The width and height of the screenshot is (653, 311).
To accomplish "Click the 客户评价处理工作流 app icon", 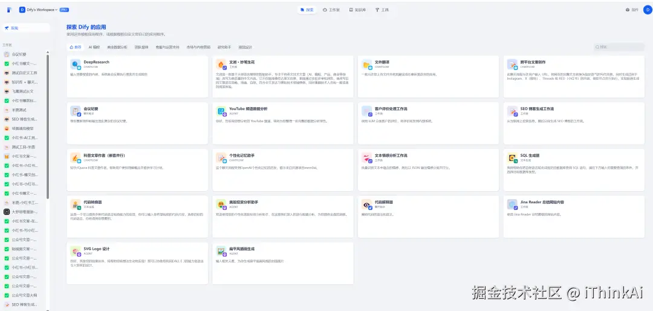I will tap(367, 111).
